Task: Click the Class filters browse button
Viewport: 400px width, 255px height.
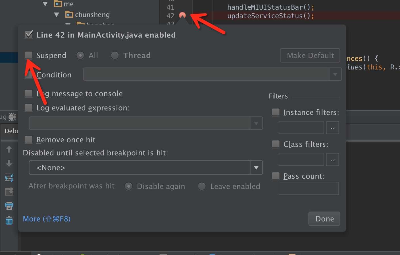Action: click(333, 160)
